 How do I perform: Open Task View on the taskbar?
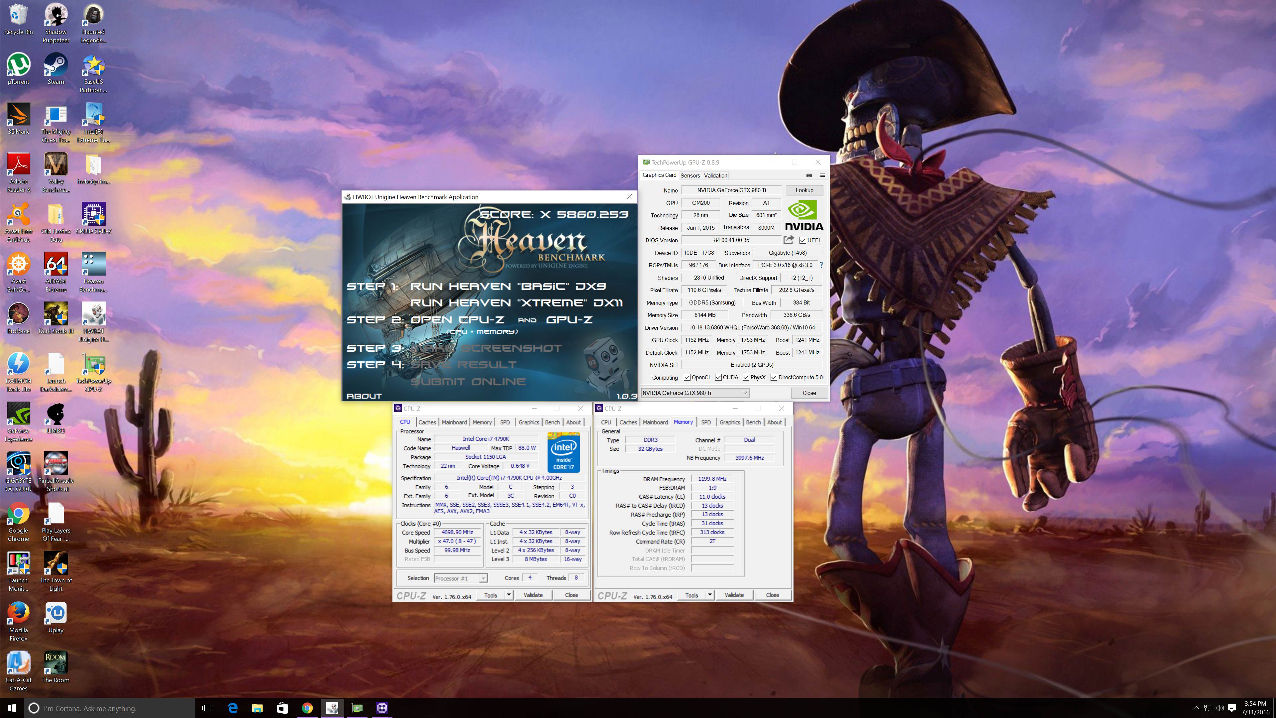pyautogui.click(x=208, y=708)
